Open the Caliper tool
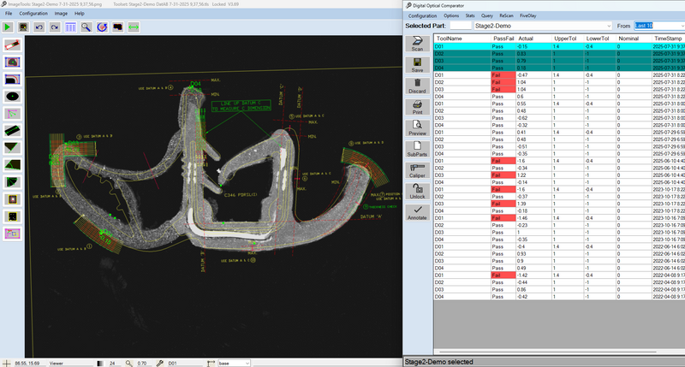The width and height of the screenshot is (685, 367). 417,170
